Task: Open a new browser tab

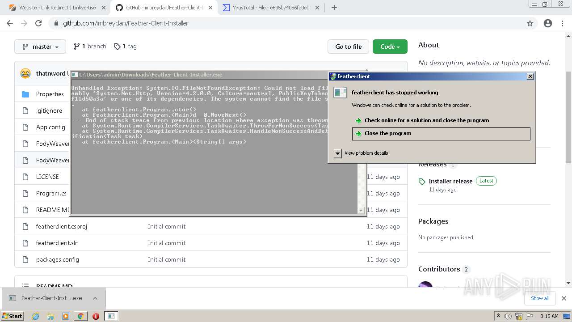Action: pos(334,8)
